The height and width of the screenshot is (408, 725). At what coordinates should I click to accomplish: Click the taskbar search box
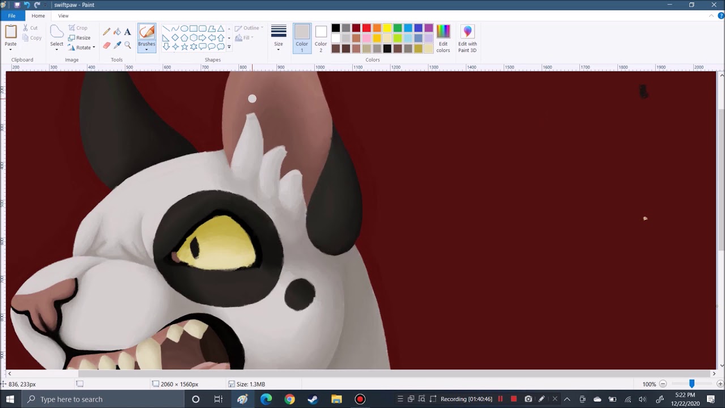click(x=103, y=399)
